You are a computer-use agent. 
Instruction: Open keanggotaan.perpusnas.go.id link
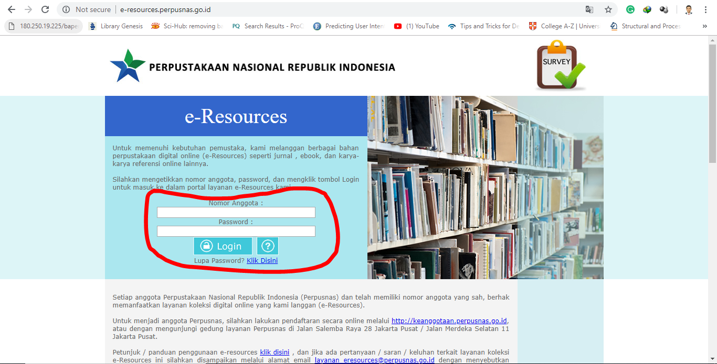tap(449, 321)
